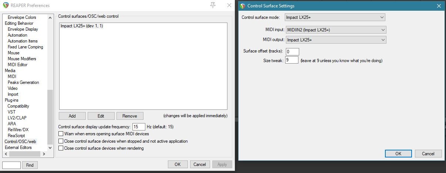The width and height of the screenshot is (446, 173).
Task: Select the VST plug-ins category
Action: click(x=11, y=112)
